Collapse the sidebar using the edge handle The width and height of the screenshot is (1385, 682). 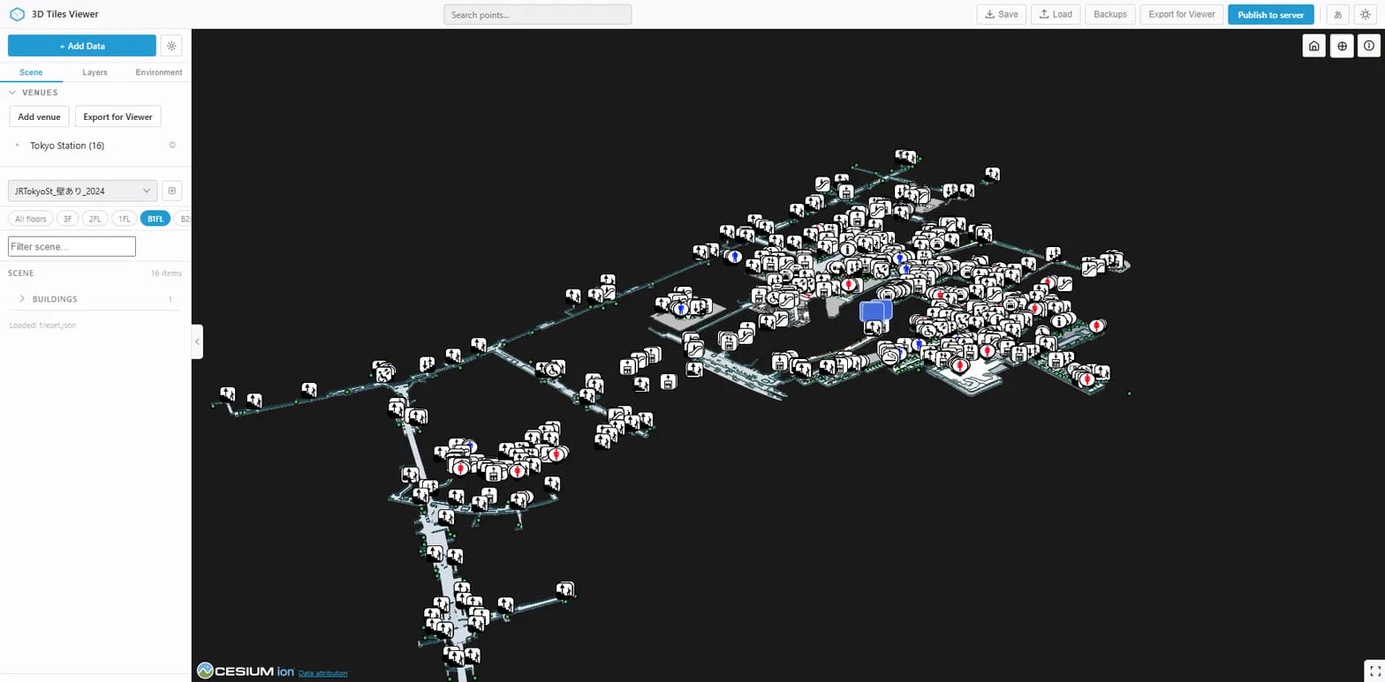pyautogui.click(x=197, y=341)
